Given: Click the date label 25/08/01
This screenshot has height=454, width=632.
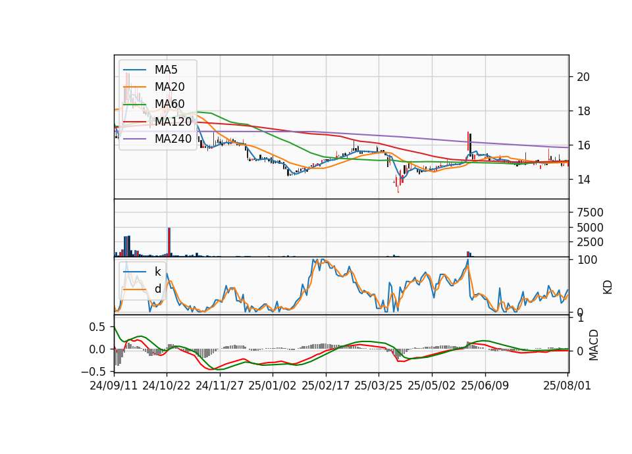Looking at the screenshot, I should 567,386.
